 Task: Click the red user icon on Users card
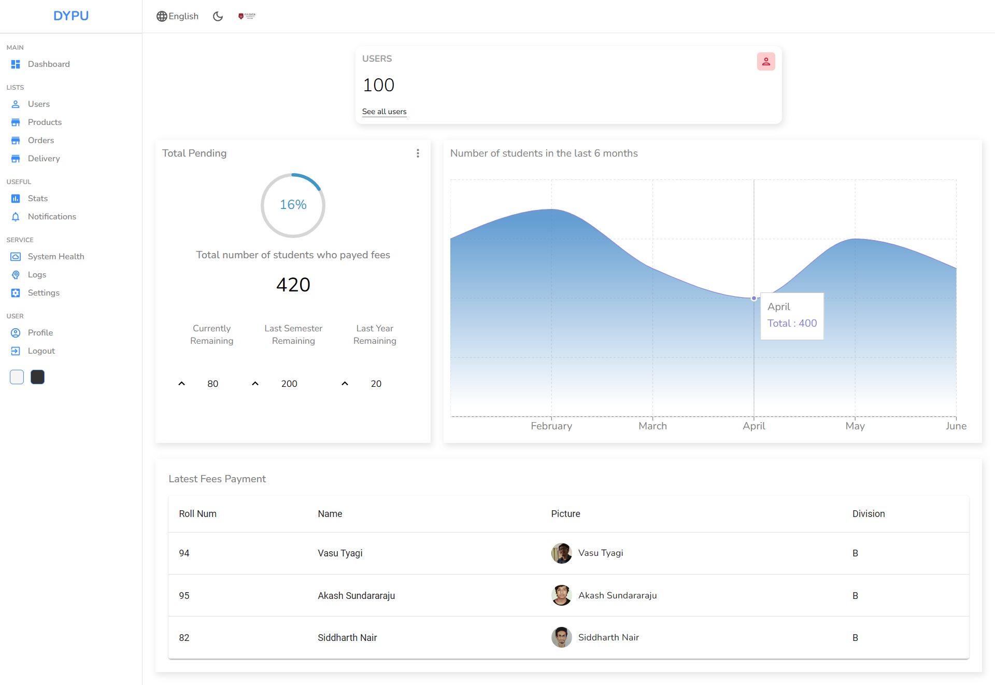tap(765, 62)
